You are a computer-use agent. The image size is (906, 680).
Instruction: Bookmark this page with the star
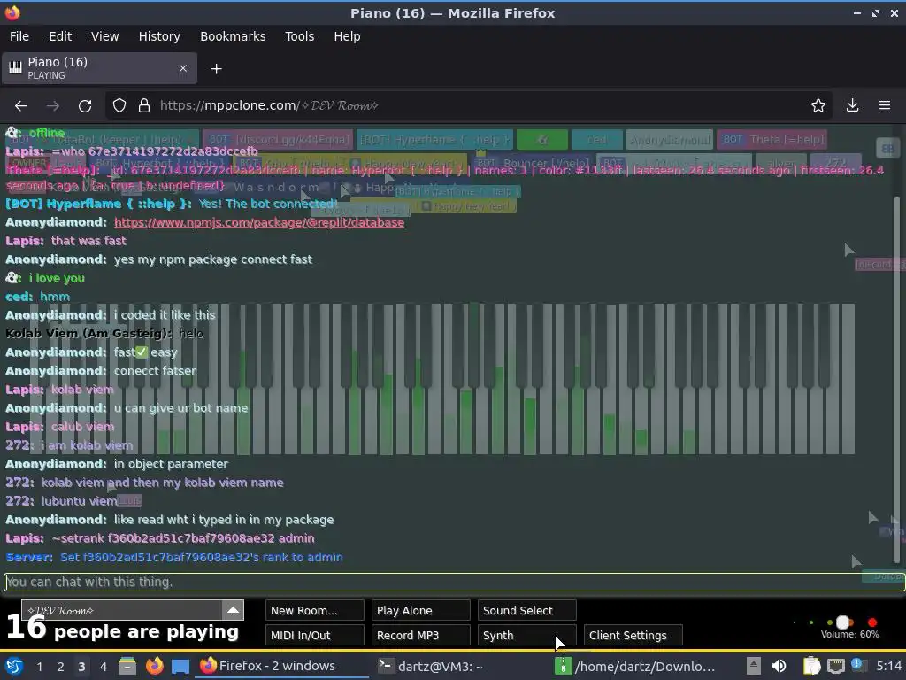(x=818, y=106)
